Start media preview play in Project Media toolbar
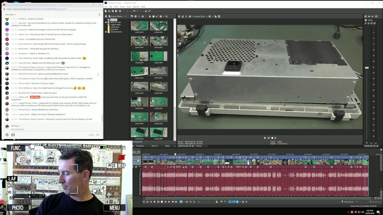Viewport: 383px width, 215px height. pos(150,16)
